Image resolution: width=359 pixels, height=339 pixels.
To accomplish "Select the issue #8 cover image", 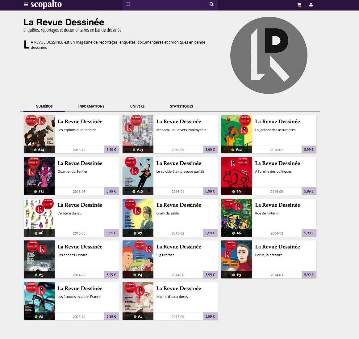I will coord(39,218).
